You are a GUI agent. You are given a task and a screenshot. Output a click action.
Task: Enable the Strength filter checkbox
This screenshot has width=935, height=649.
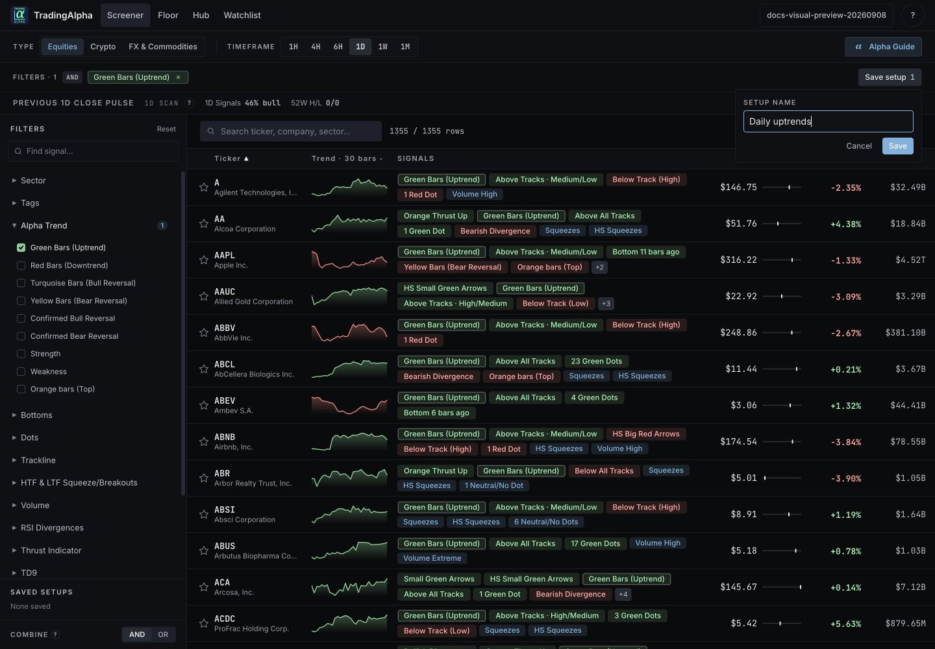[21, 354]
